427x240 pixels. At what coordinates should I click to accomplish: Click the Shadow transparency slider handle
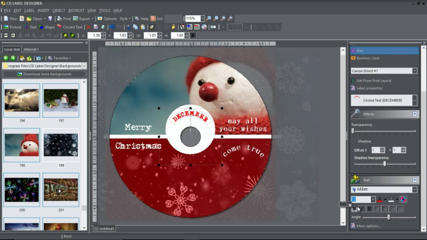tap(385, 164)
